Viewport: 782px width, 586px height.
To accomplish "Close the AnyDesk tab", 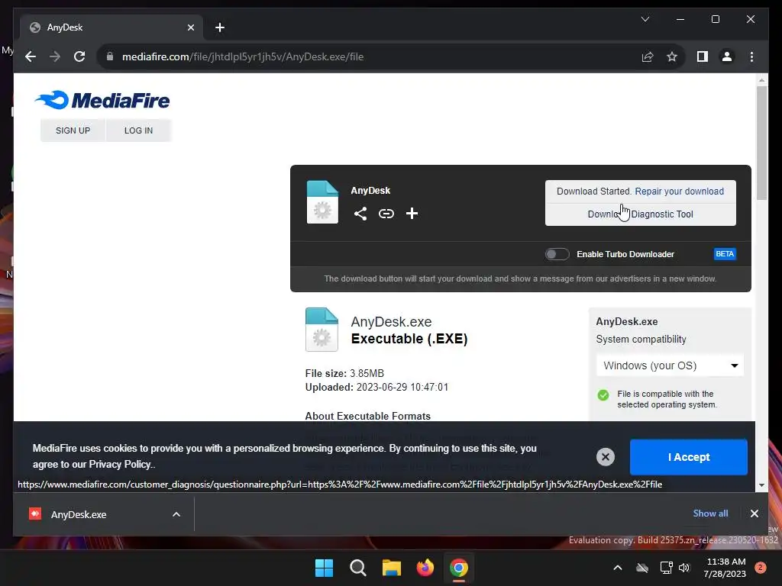I will (x=190, y=27).
